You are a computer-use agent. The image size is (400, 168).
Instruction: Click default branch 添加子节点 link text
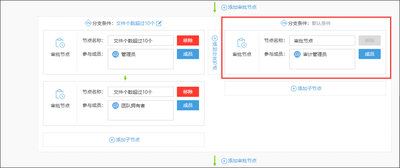coord(310,88)
